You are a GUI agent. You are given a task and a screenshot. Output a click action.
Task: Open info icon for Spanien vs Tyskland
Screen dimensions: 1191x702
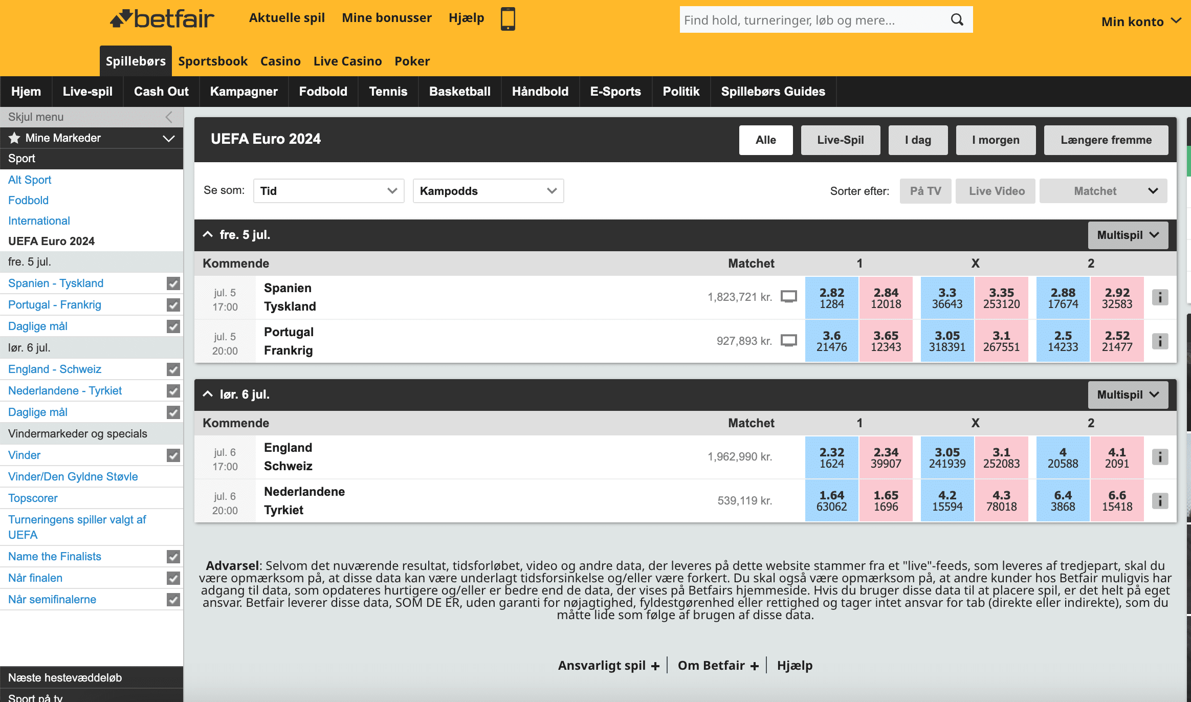(x=1160, y=297)
